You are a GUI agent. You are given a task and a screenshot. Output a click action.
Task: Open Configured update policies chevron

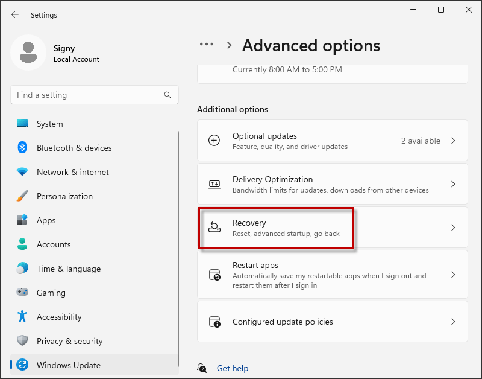(x=453, y=322)
